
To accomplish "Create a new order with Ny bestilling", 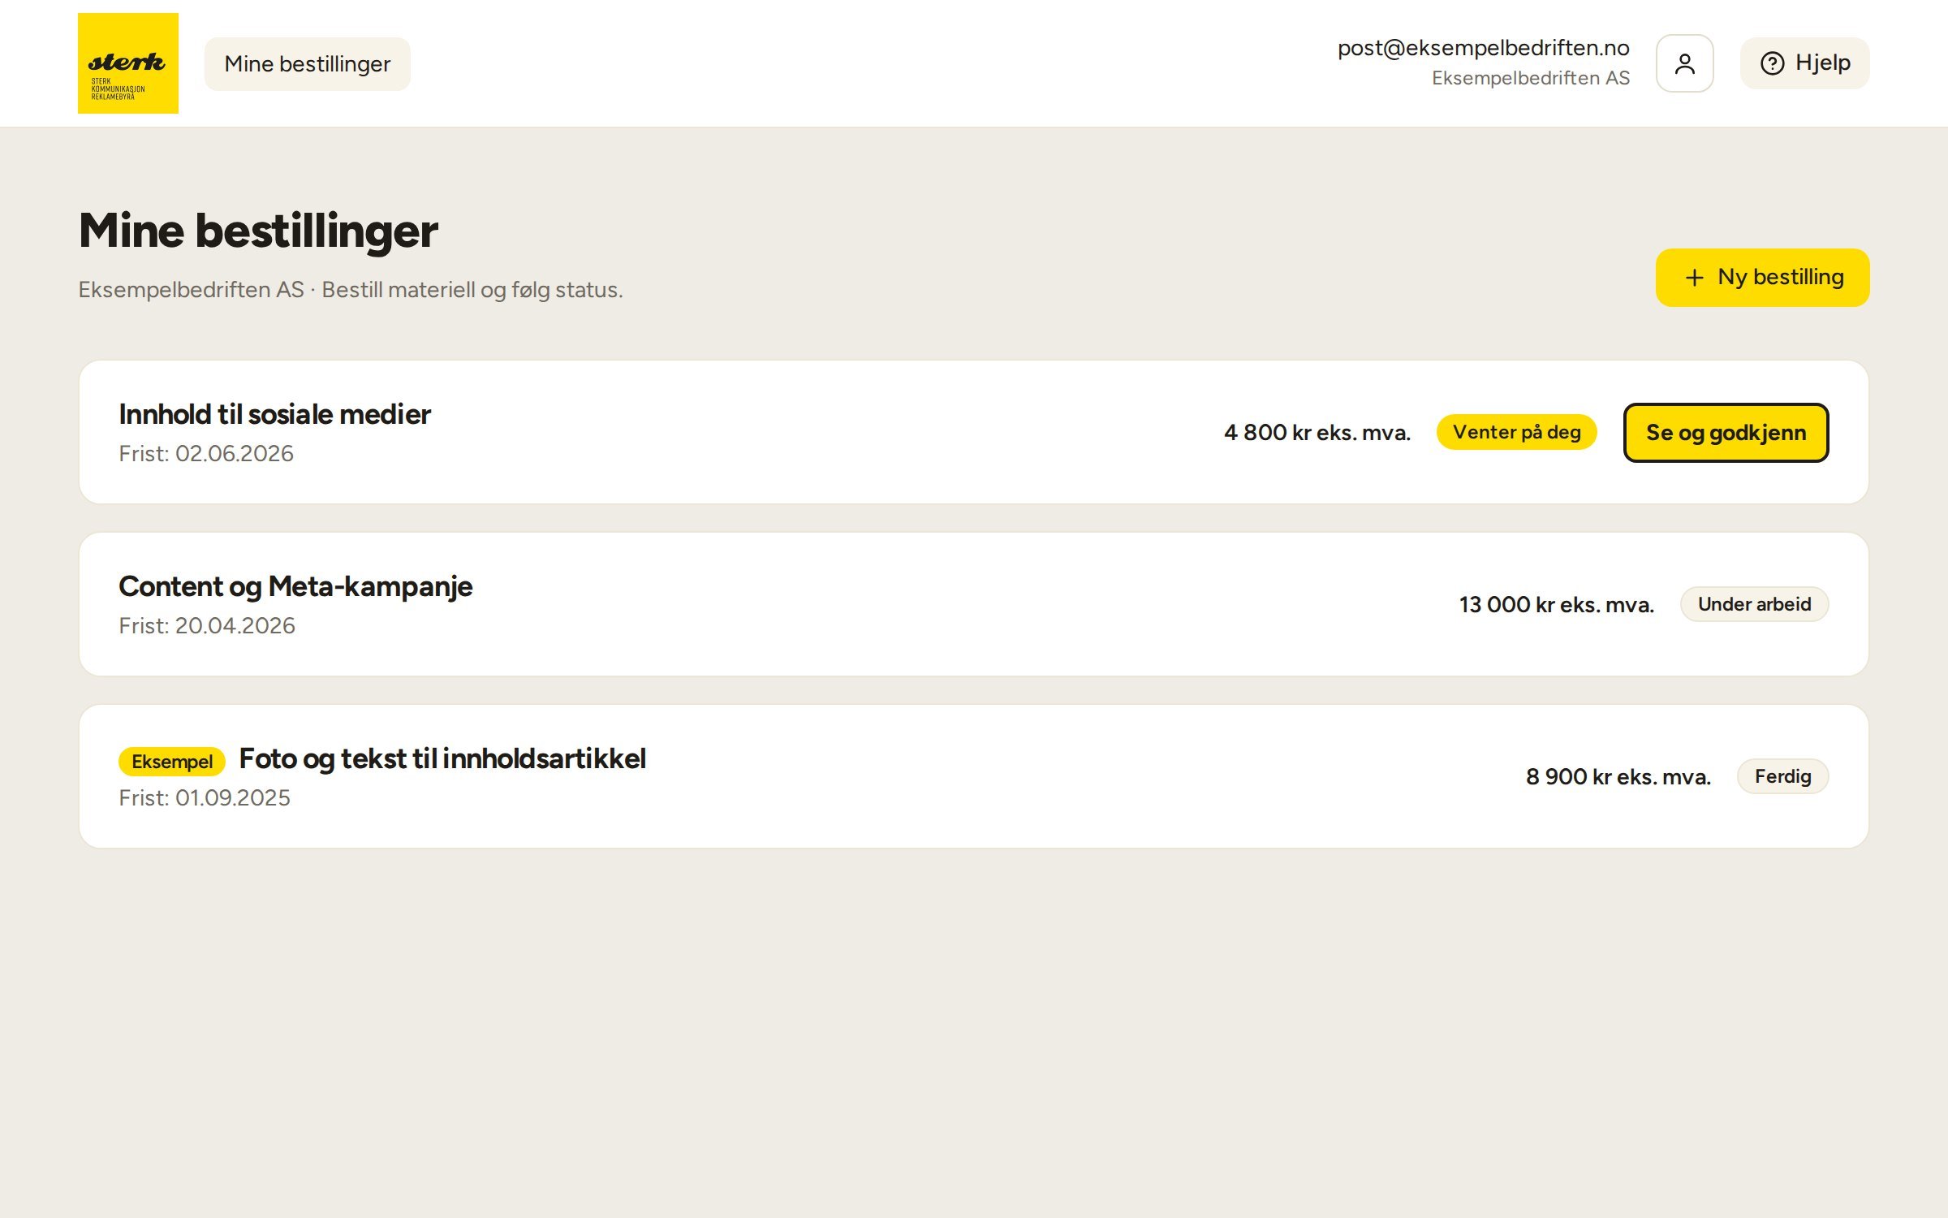I will tap(1762, 278).
